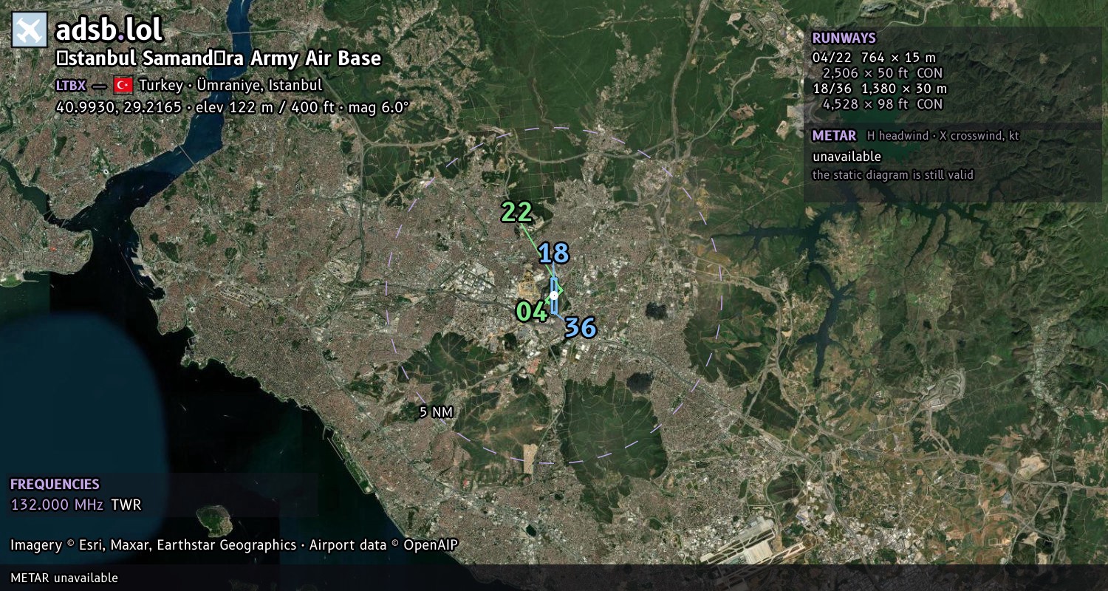Click the airfield center point marker
Screen dimensions: 1108x591
coord(554,295)
